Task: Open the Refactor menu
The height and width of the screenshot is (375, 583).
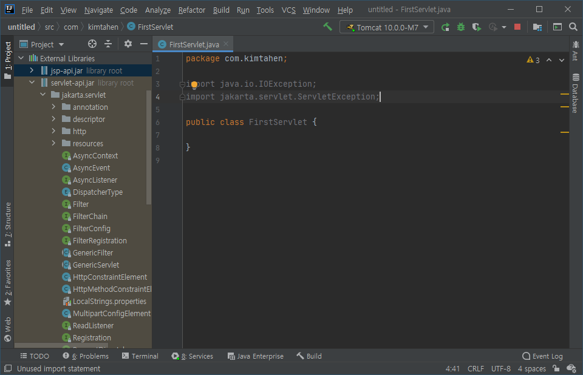Action: tap(191, 10)
